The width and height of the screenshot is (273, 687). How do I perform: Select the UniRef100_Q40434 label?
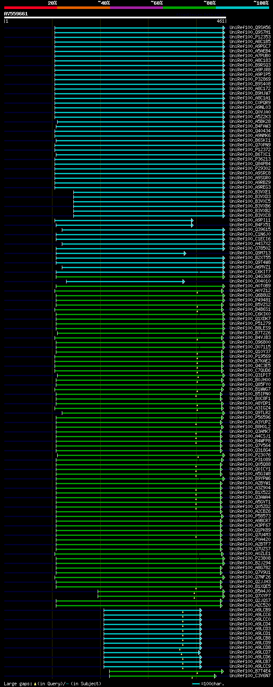(x=250, y=131)
